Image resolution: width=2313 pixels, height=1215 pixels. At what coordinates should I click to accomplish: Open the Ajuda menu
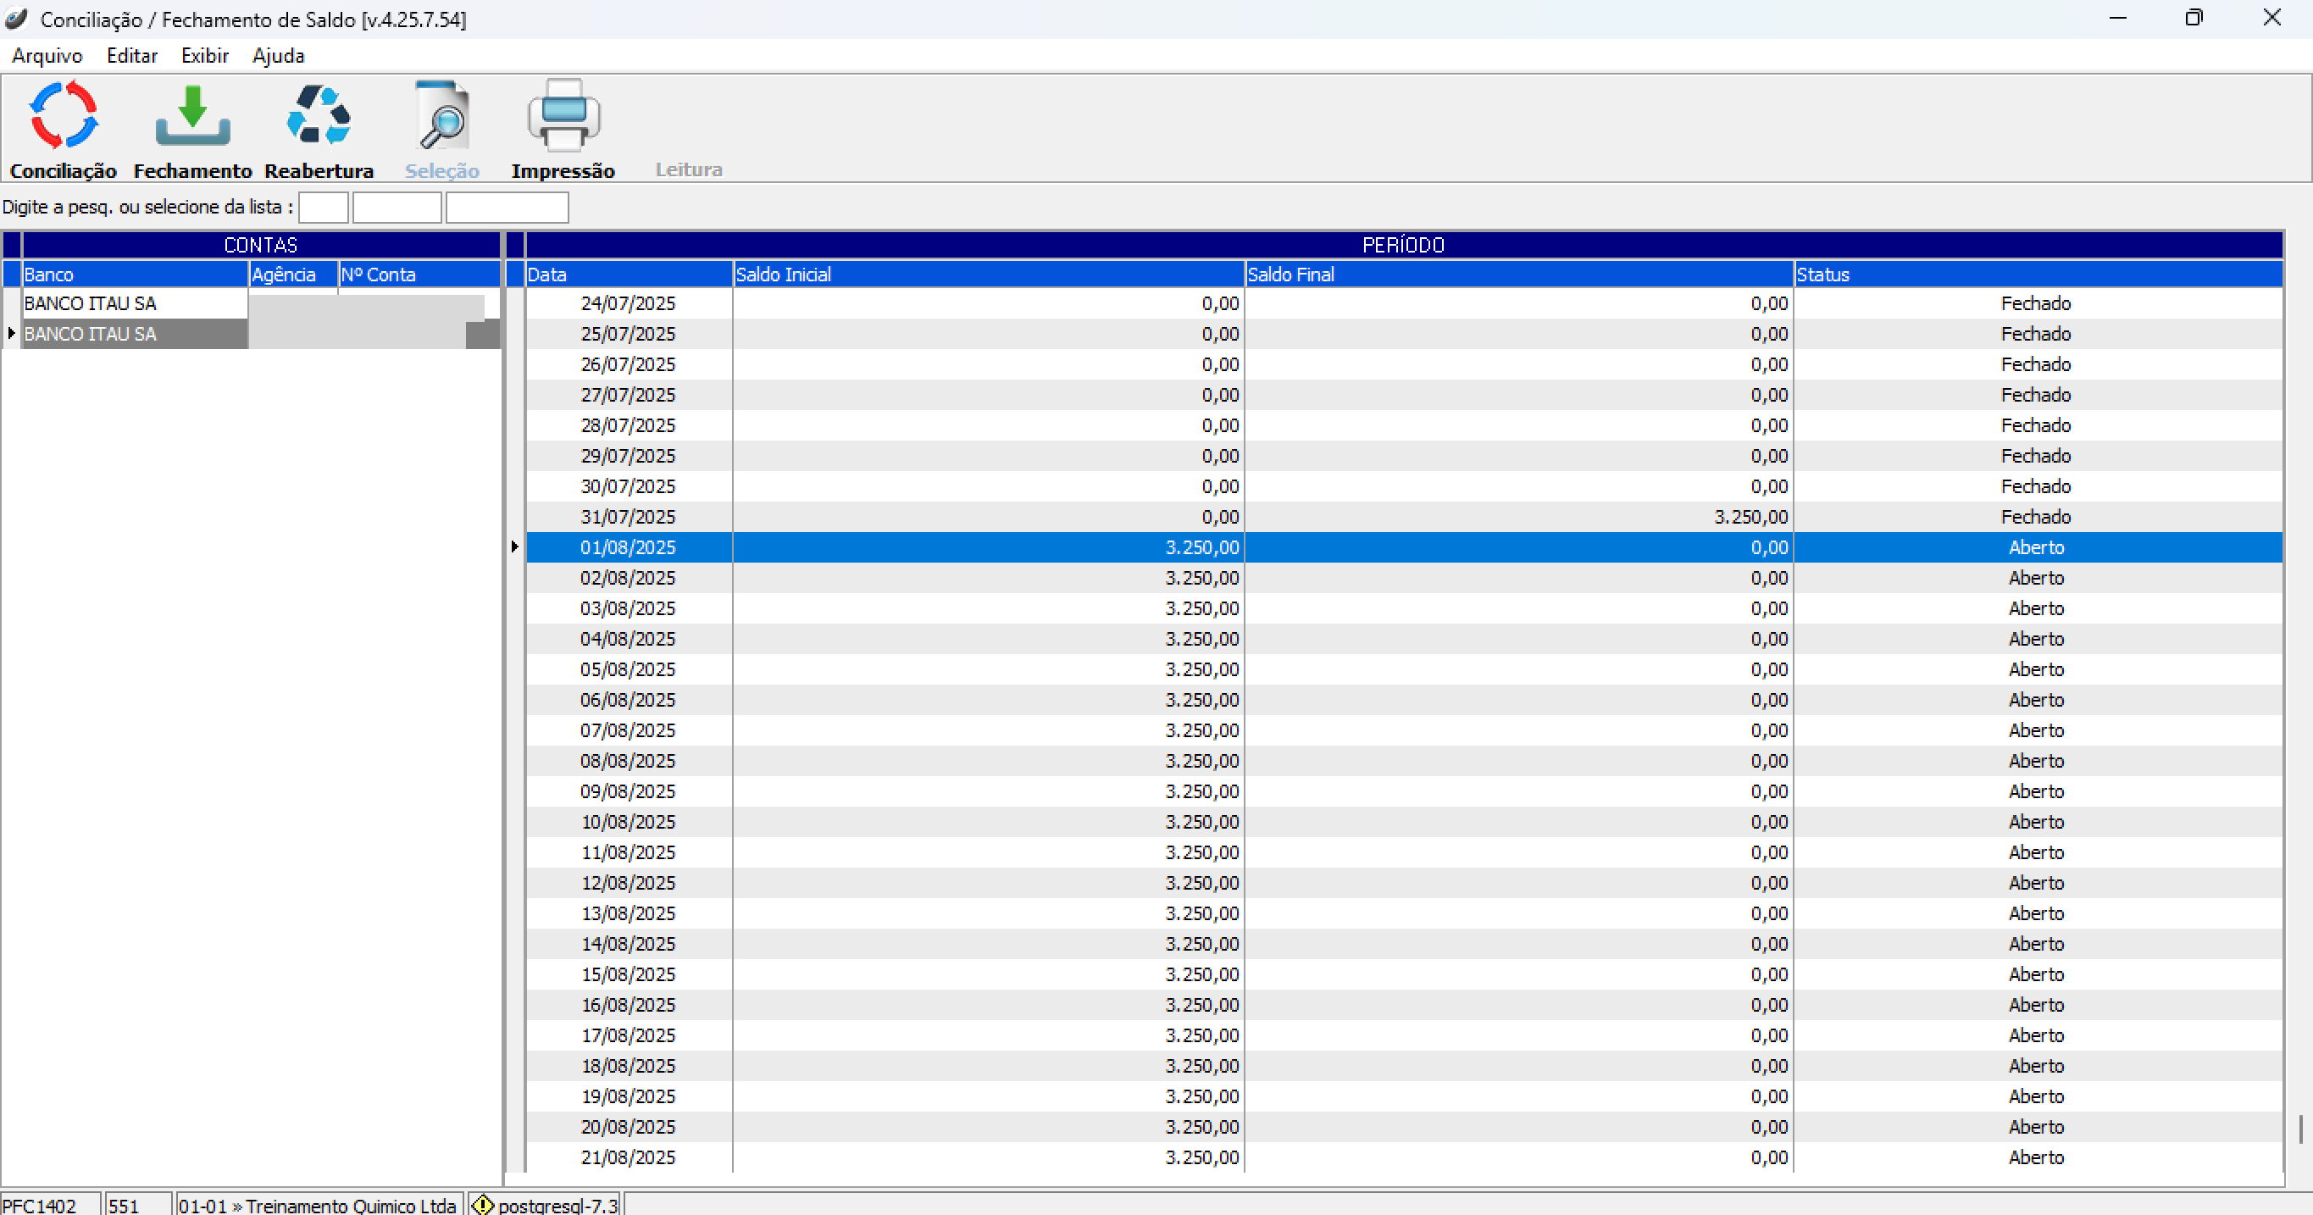coord(279,56)
